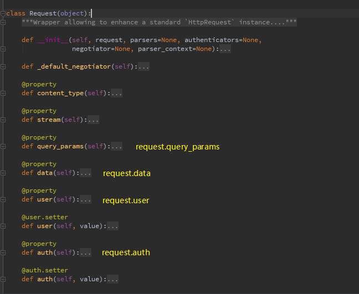Screen dimensions: 359x294
Task: Click folded ellipsis after auth(self, value):
Action: coord(112,279)
